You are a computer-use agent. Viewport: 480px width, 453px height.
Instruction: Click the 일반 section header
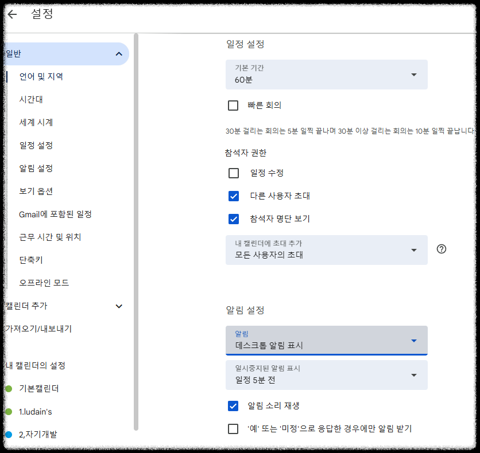click(x=67, y=54)
